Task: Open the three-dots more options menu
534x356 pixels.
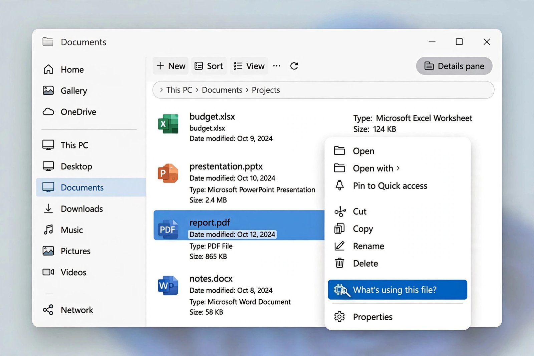Action: [x=277, y=66]
